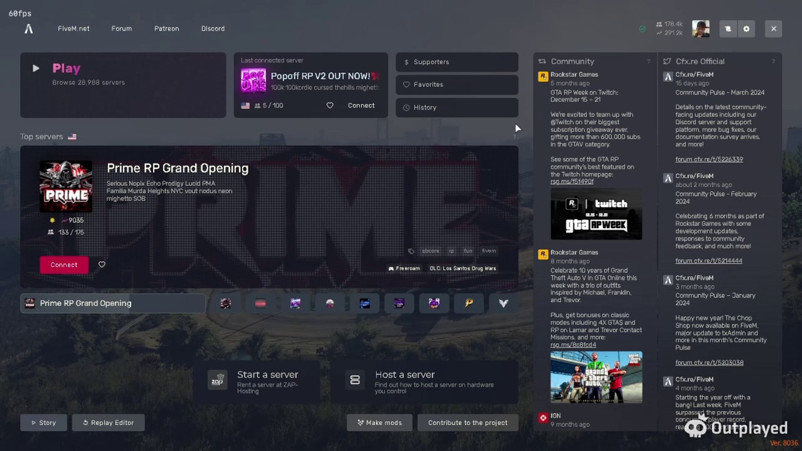Click the Freeroam game type label

tap(404, 269)
